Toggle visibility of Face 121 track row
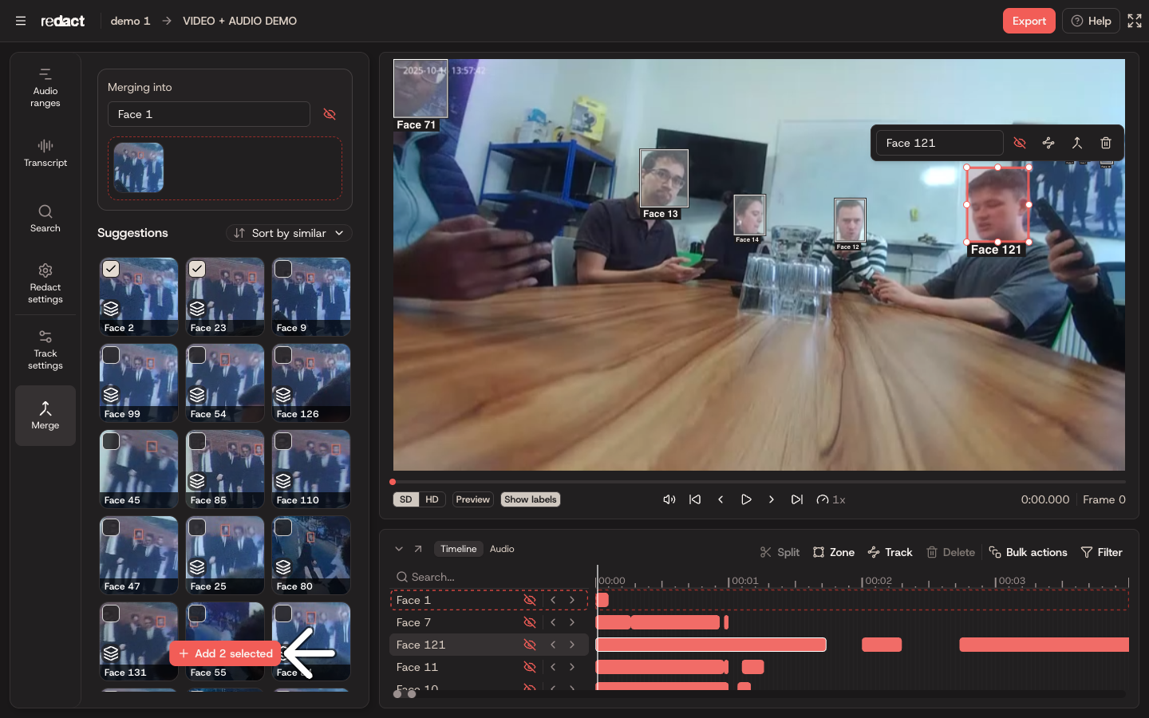This screenshot has width=1149, height=718. click(529, 645)
